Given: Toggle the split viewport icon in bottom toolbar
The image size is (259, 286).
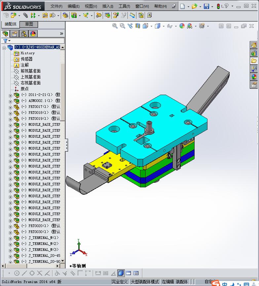Looking at the screenshot, I should 136,273.
